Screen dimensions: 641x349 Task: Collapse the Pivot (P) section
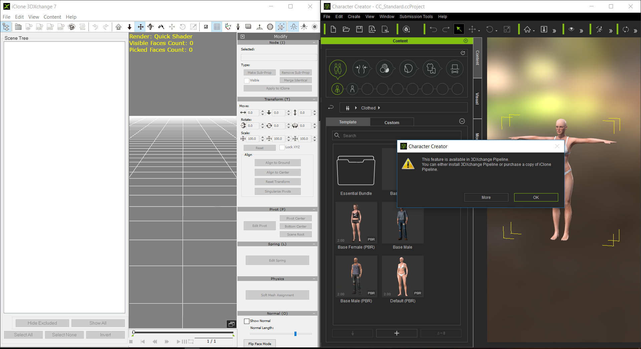[314, 209]
